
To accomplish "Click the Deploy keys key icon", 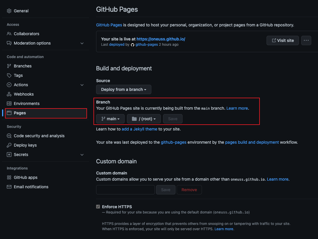I will point(9,145).
